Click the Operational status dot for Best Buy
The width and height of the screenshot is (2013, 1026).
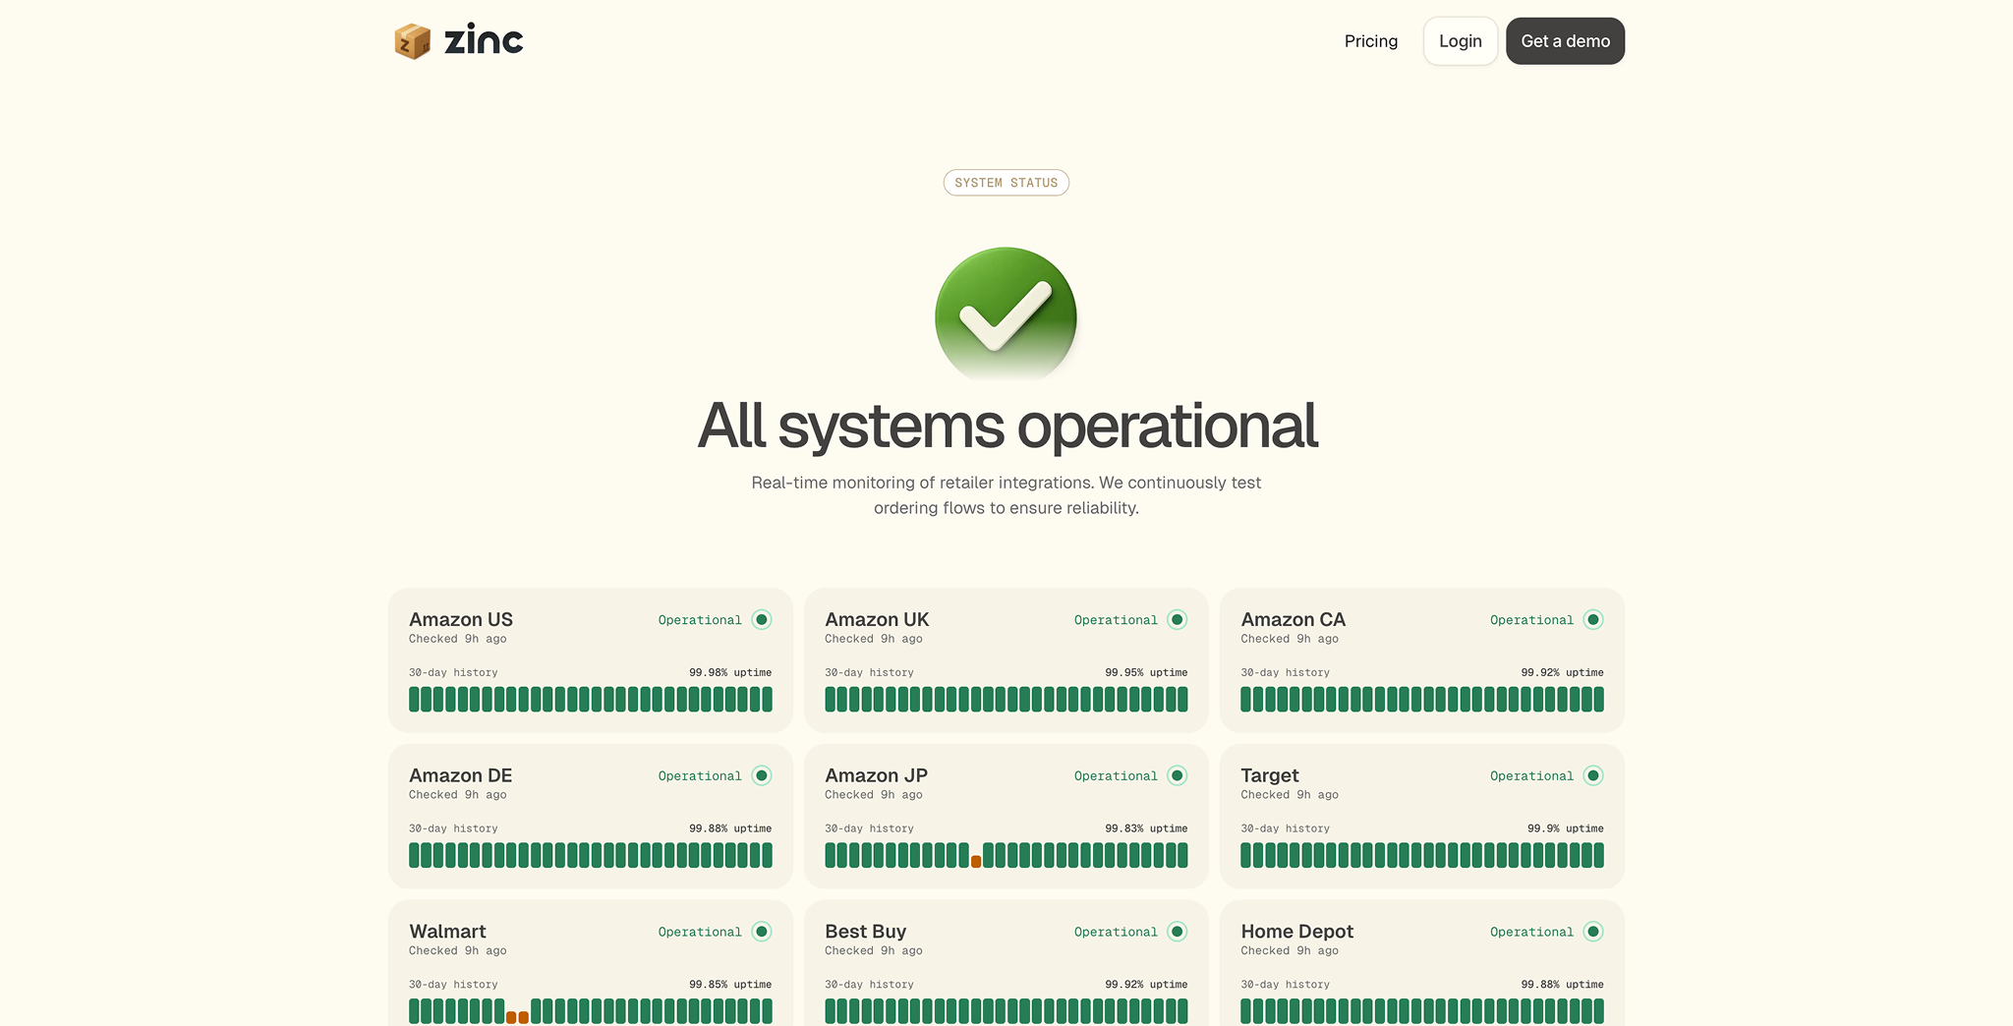tap(1178, 931)
